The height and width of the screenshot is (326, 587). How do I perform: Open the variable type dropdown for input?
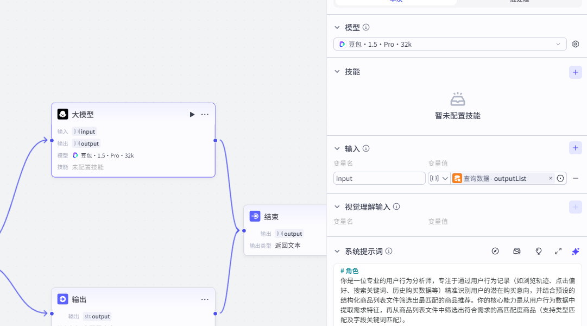click(439, 178)
